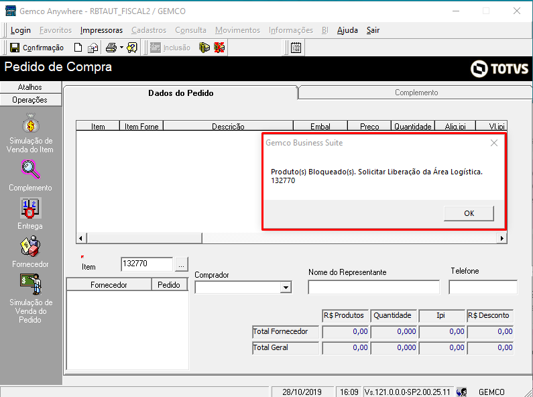
Task: Click the status bar date 28/10/2019
Action: [x=302, y=392]
